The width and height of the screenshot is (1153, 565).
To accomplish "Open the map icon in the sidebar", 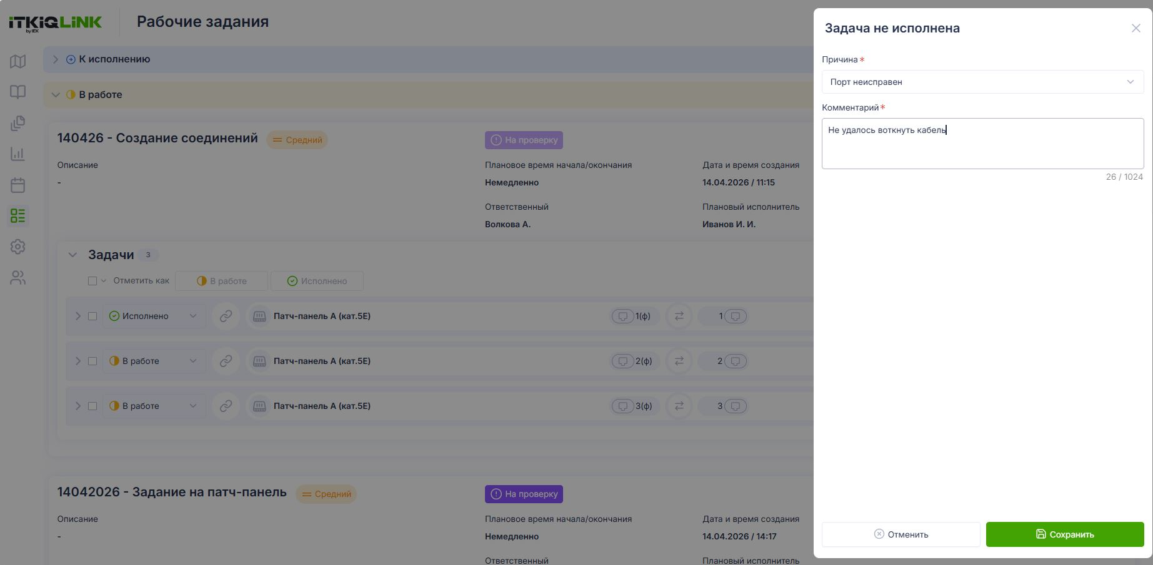I will [17, 61].
